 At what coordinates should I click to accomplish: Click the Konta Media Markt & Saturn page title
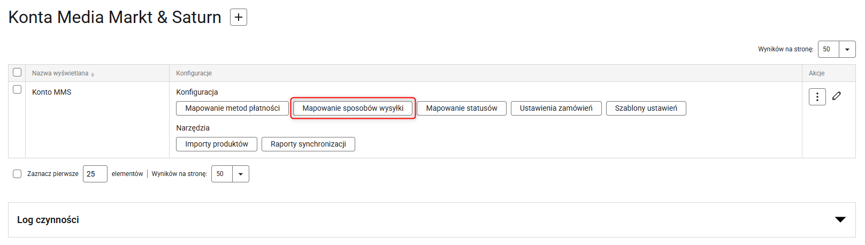coord(115,17)
